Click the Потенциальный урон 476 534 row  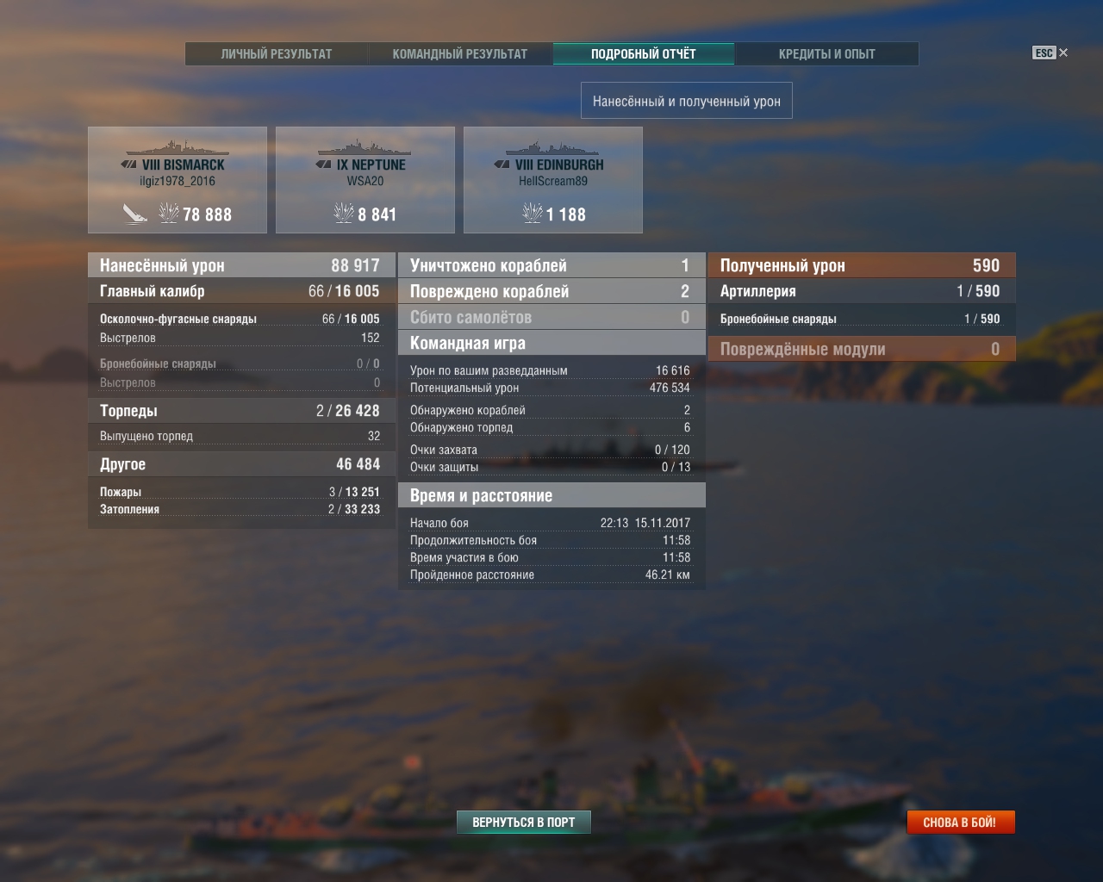[551, 388]
